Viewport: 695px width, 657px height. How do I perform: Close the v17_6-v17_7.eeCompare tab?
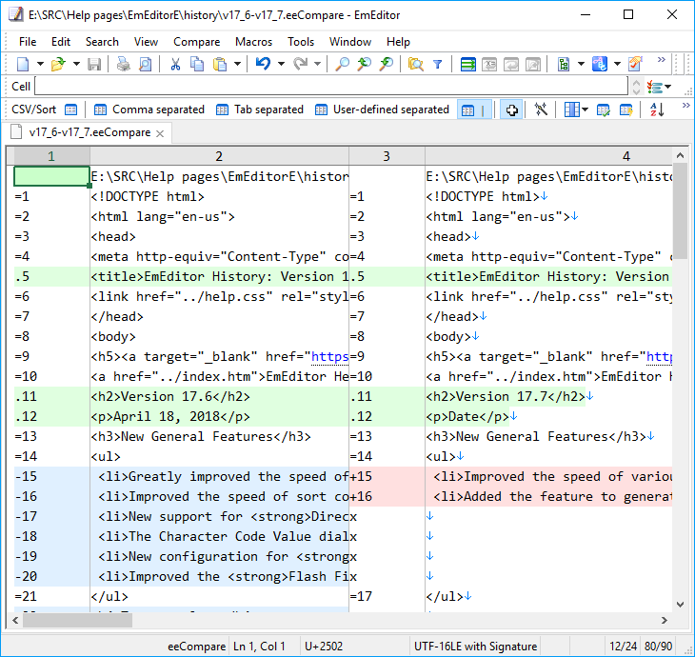[x=160, y=133]
